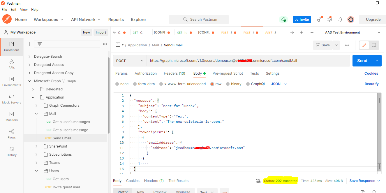
Task: Click the Postman logo icon in header
Action: point(7,19)
